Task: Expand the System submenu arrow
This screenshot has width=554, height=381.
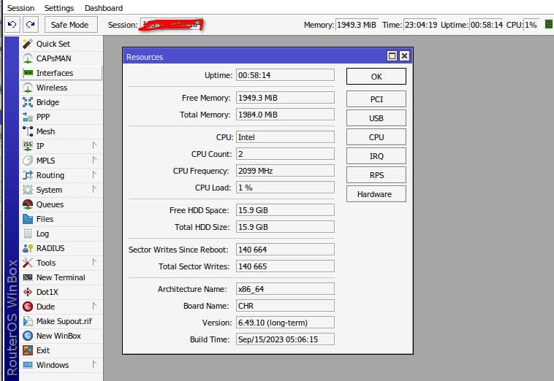Action: pos(94,189)
